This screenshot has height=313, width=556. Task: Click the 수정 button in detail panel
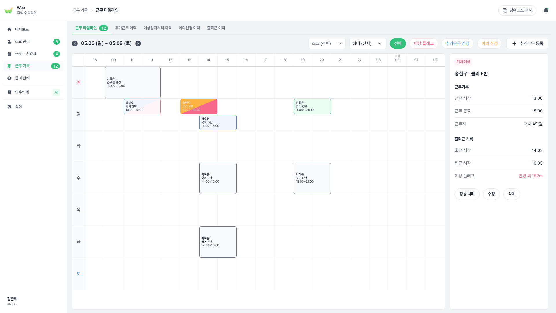(491, 194)
